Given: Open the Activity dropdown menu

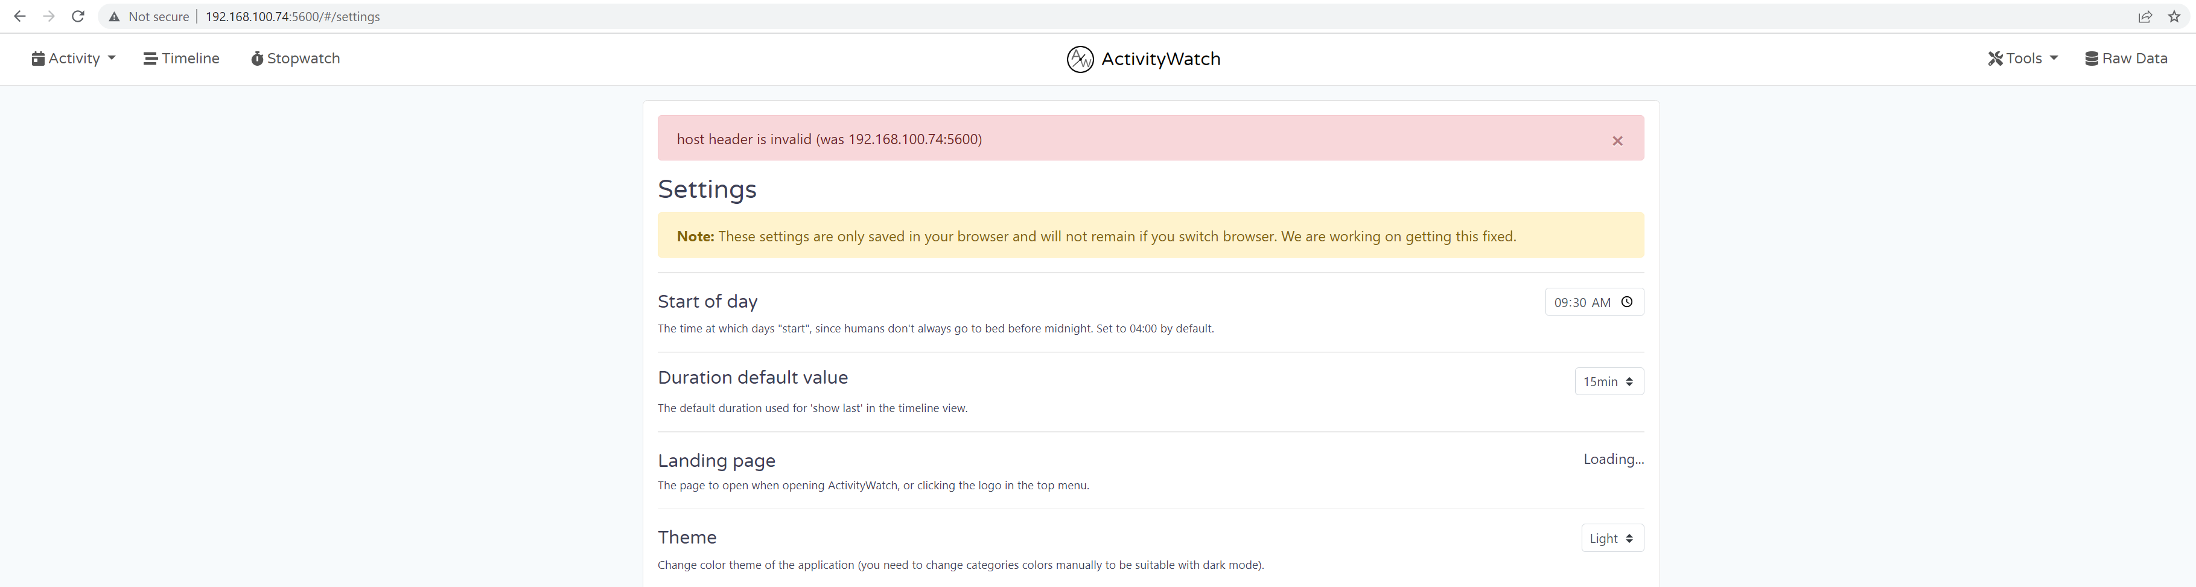Looking at the screenshot, I should point(73,58).
